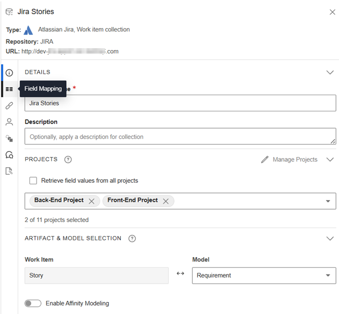Open the Model dropdown showing Requirement
Screen dimensions: 339x314
(x=263, y=276)
